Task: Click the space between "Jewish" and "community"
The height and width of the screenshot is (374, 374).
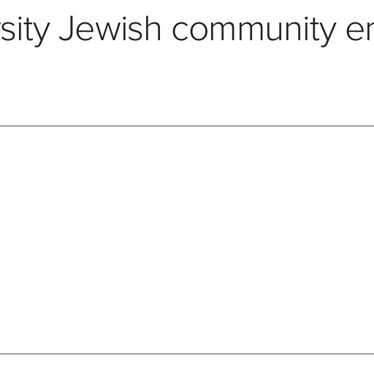Action: [x=167, y=31]
